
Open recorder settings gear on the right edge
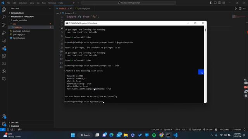coord(246,96)
